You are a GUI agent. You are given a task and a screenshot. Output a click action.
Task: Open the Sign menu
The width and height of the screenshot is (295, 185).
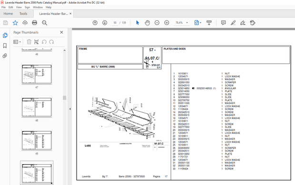[x=27, y=7]
